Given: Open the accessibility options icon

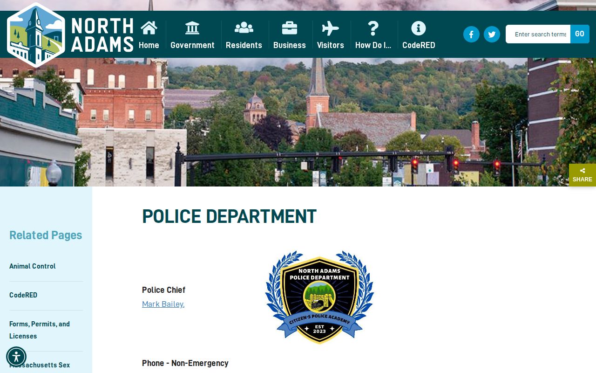Looking at the screenshot, I should pyautogui.click(x=16, y=357).
